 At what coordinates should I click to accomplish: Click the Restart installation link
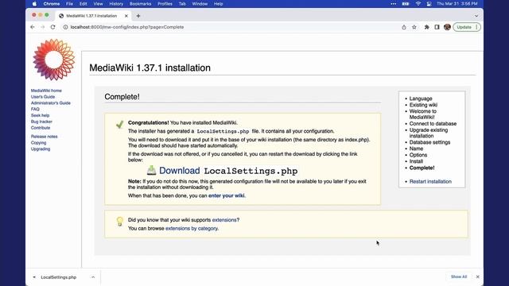[x=430, y=182]
